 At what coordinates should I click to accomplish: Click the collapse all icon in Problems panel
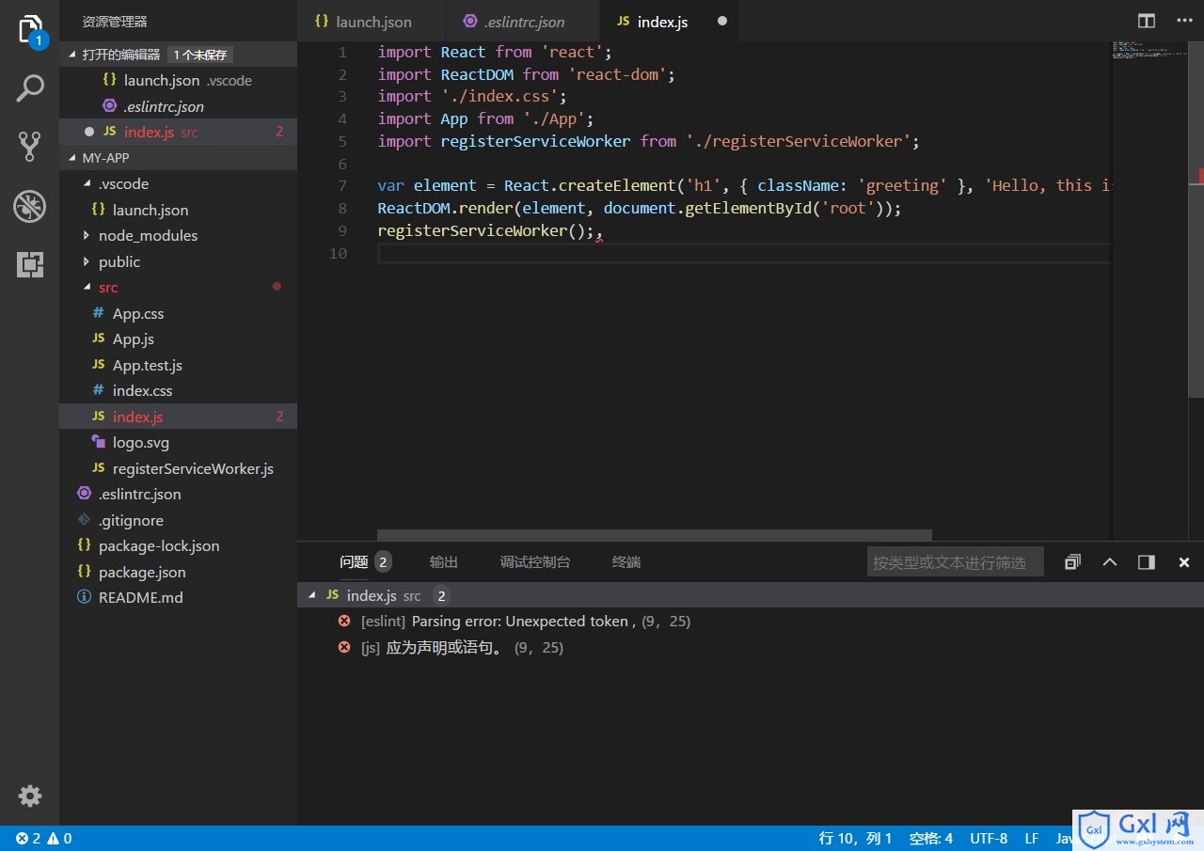tap(1072, 562)
